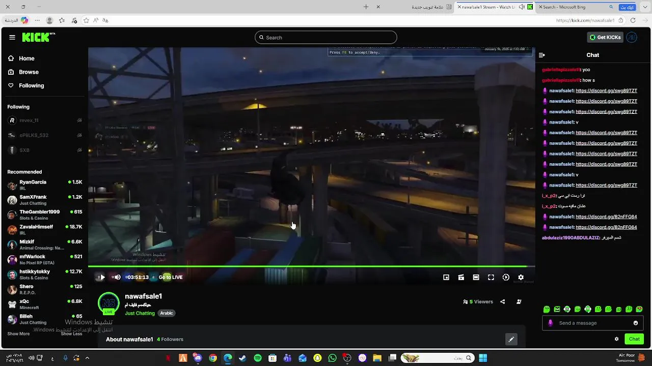Play the stream video
Screen dimensions: 652x366
[x=102, y=277]
